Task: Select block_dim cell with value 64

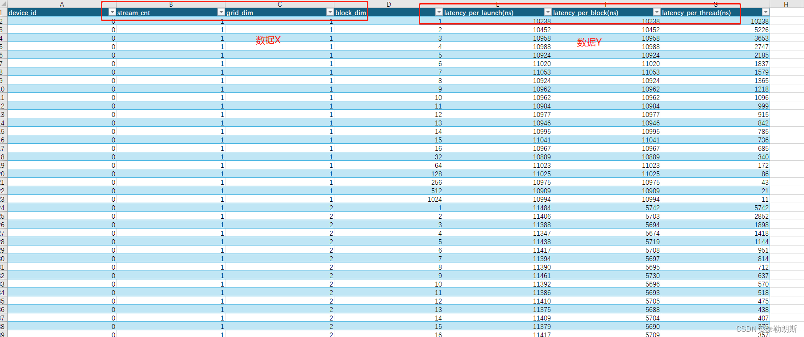Action: (x=388, y=165)
